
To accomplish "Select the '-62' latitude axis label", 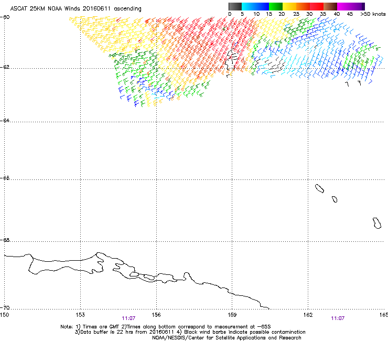I will pyautogui.click(x=5, y=67).
